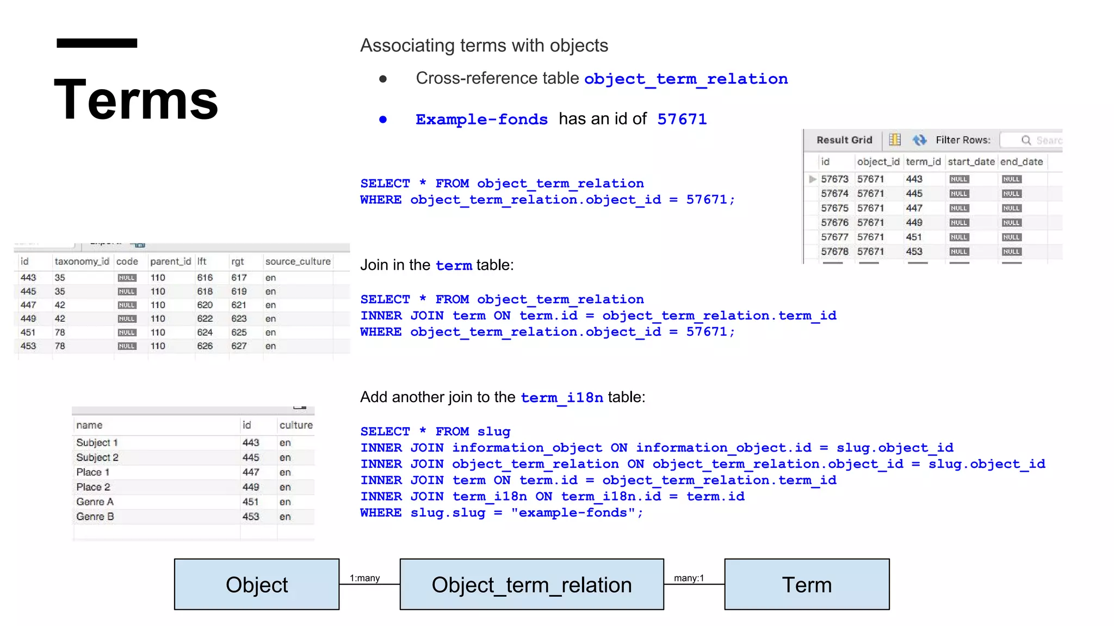Image resolution: width=1114 pixels, height=626 pixels.
Task: Click the Object_term_relation diagram box
Action: click(531, 584)
